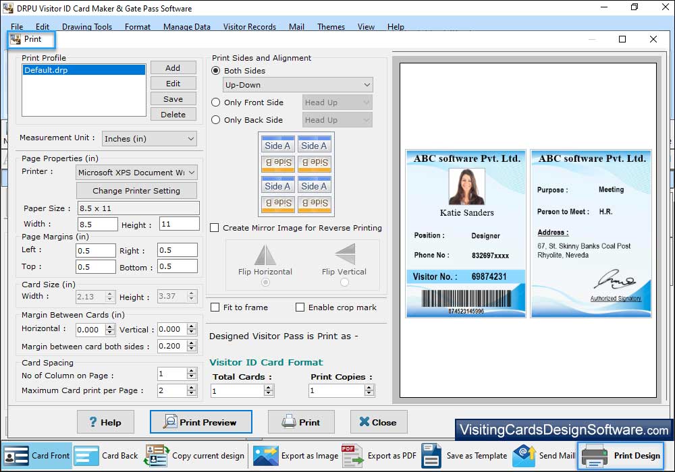Maximize the Print dialog window

coord(622,39)
